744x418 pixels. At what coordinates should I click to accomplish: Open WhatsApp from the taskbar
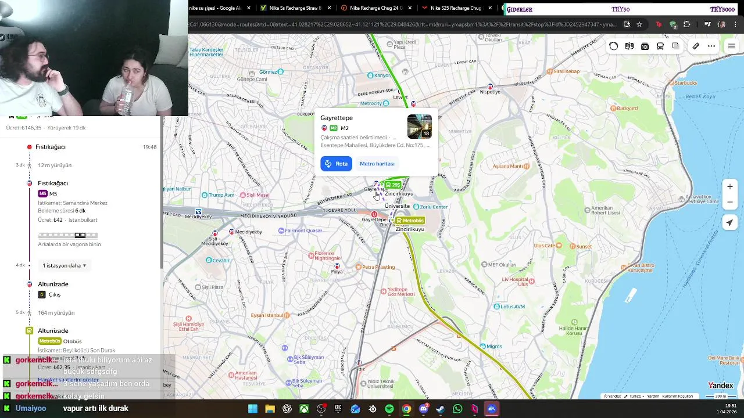[x=457, y=409]
